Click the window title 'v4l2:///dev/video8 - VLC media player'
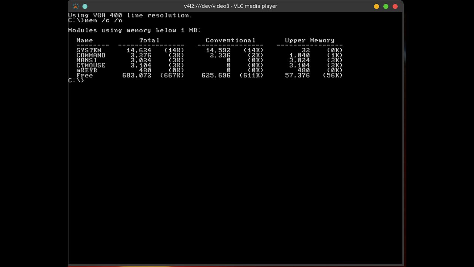The height and width of the screenshot is (267, 474). 231,6
